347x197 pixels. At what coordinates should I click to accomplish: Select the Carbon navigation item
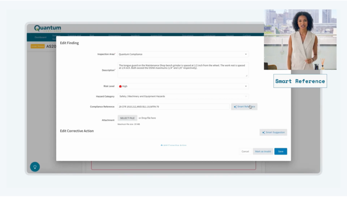247,35
